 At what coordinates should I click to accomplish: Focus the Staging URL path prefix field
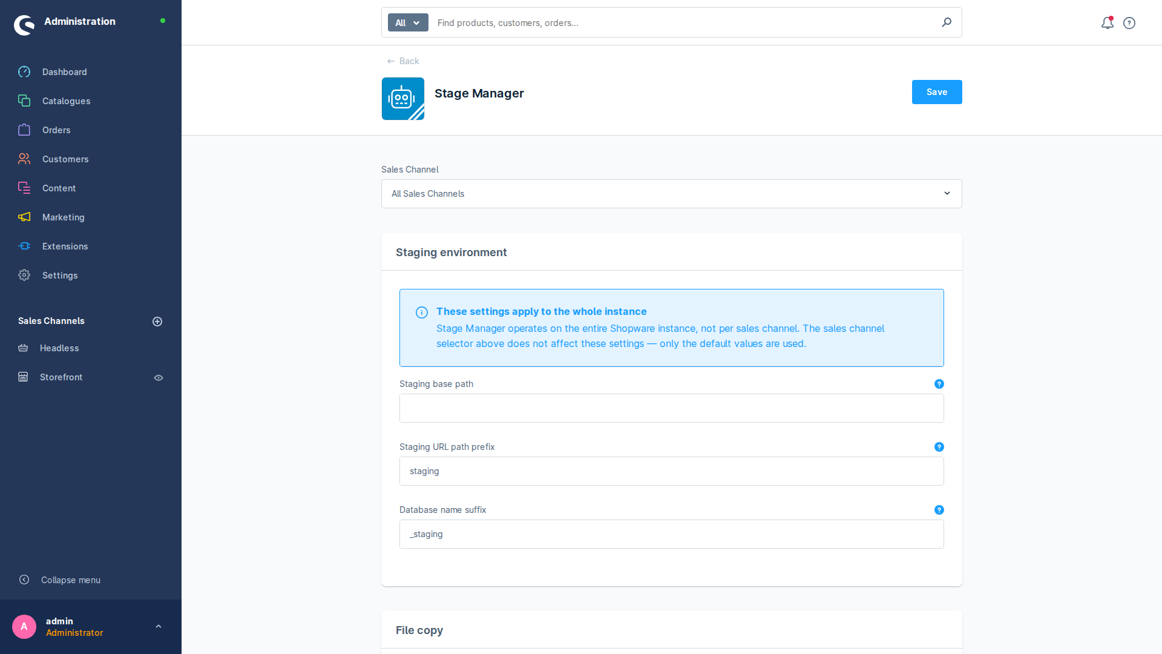672,471
